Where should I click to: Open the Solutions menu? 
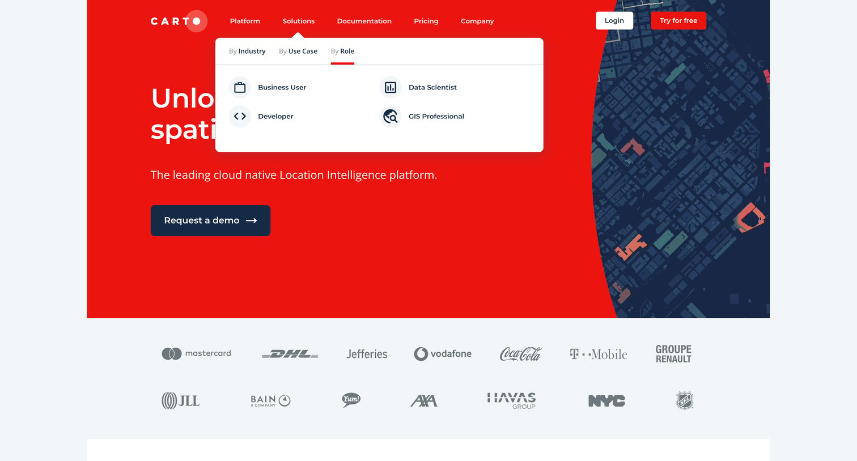[x=299, y=21]
